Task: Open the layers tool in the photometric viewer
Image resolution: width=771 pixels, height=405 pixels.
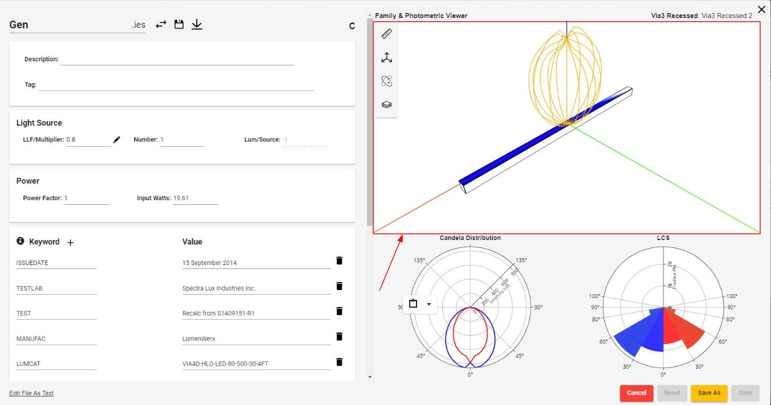Action: click(386, 104)
